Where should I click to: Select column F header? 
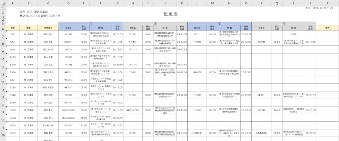[100, 4]
